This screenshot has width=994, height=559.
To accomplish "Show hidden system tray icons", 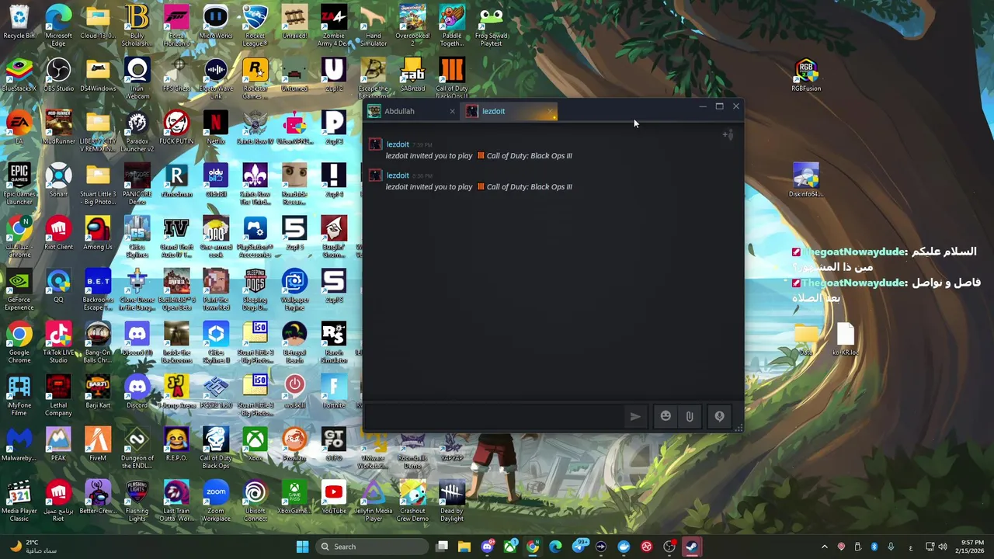I will pyautogui.click(x=825, y=547).
